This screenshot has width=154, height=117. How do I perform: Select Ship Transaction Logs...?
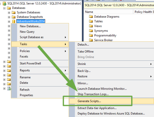[x=111, y=94]
